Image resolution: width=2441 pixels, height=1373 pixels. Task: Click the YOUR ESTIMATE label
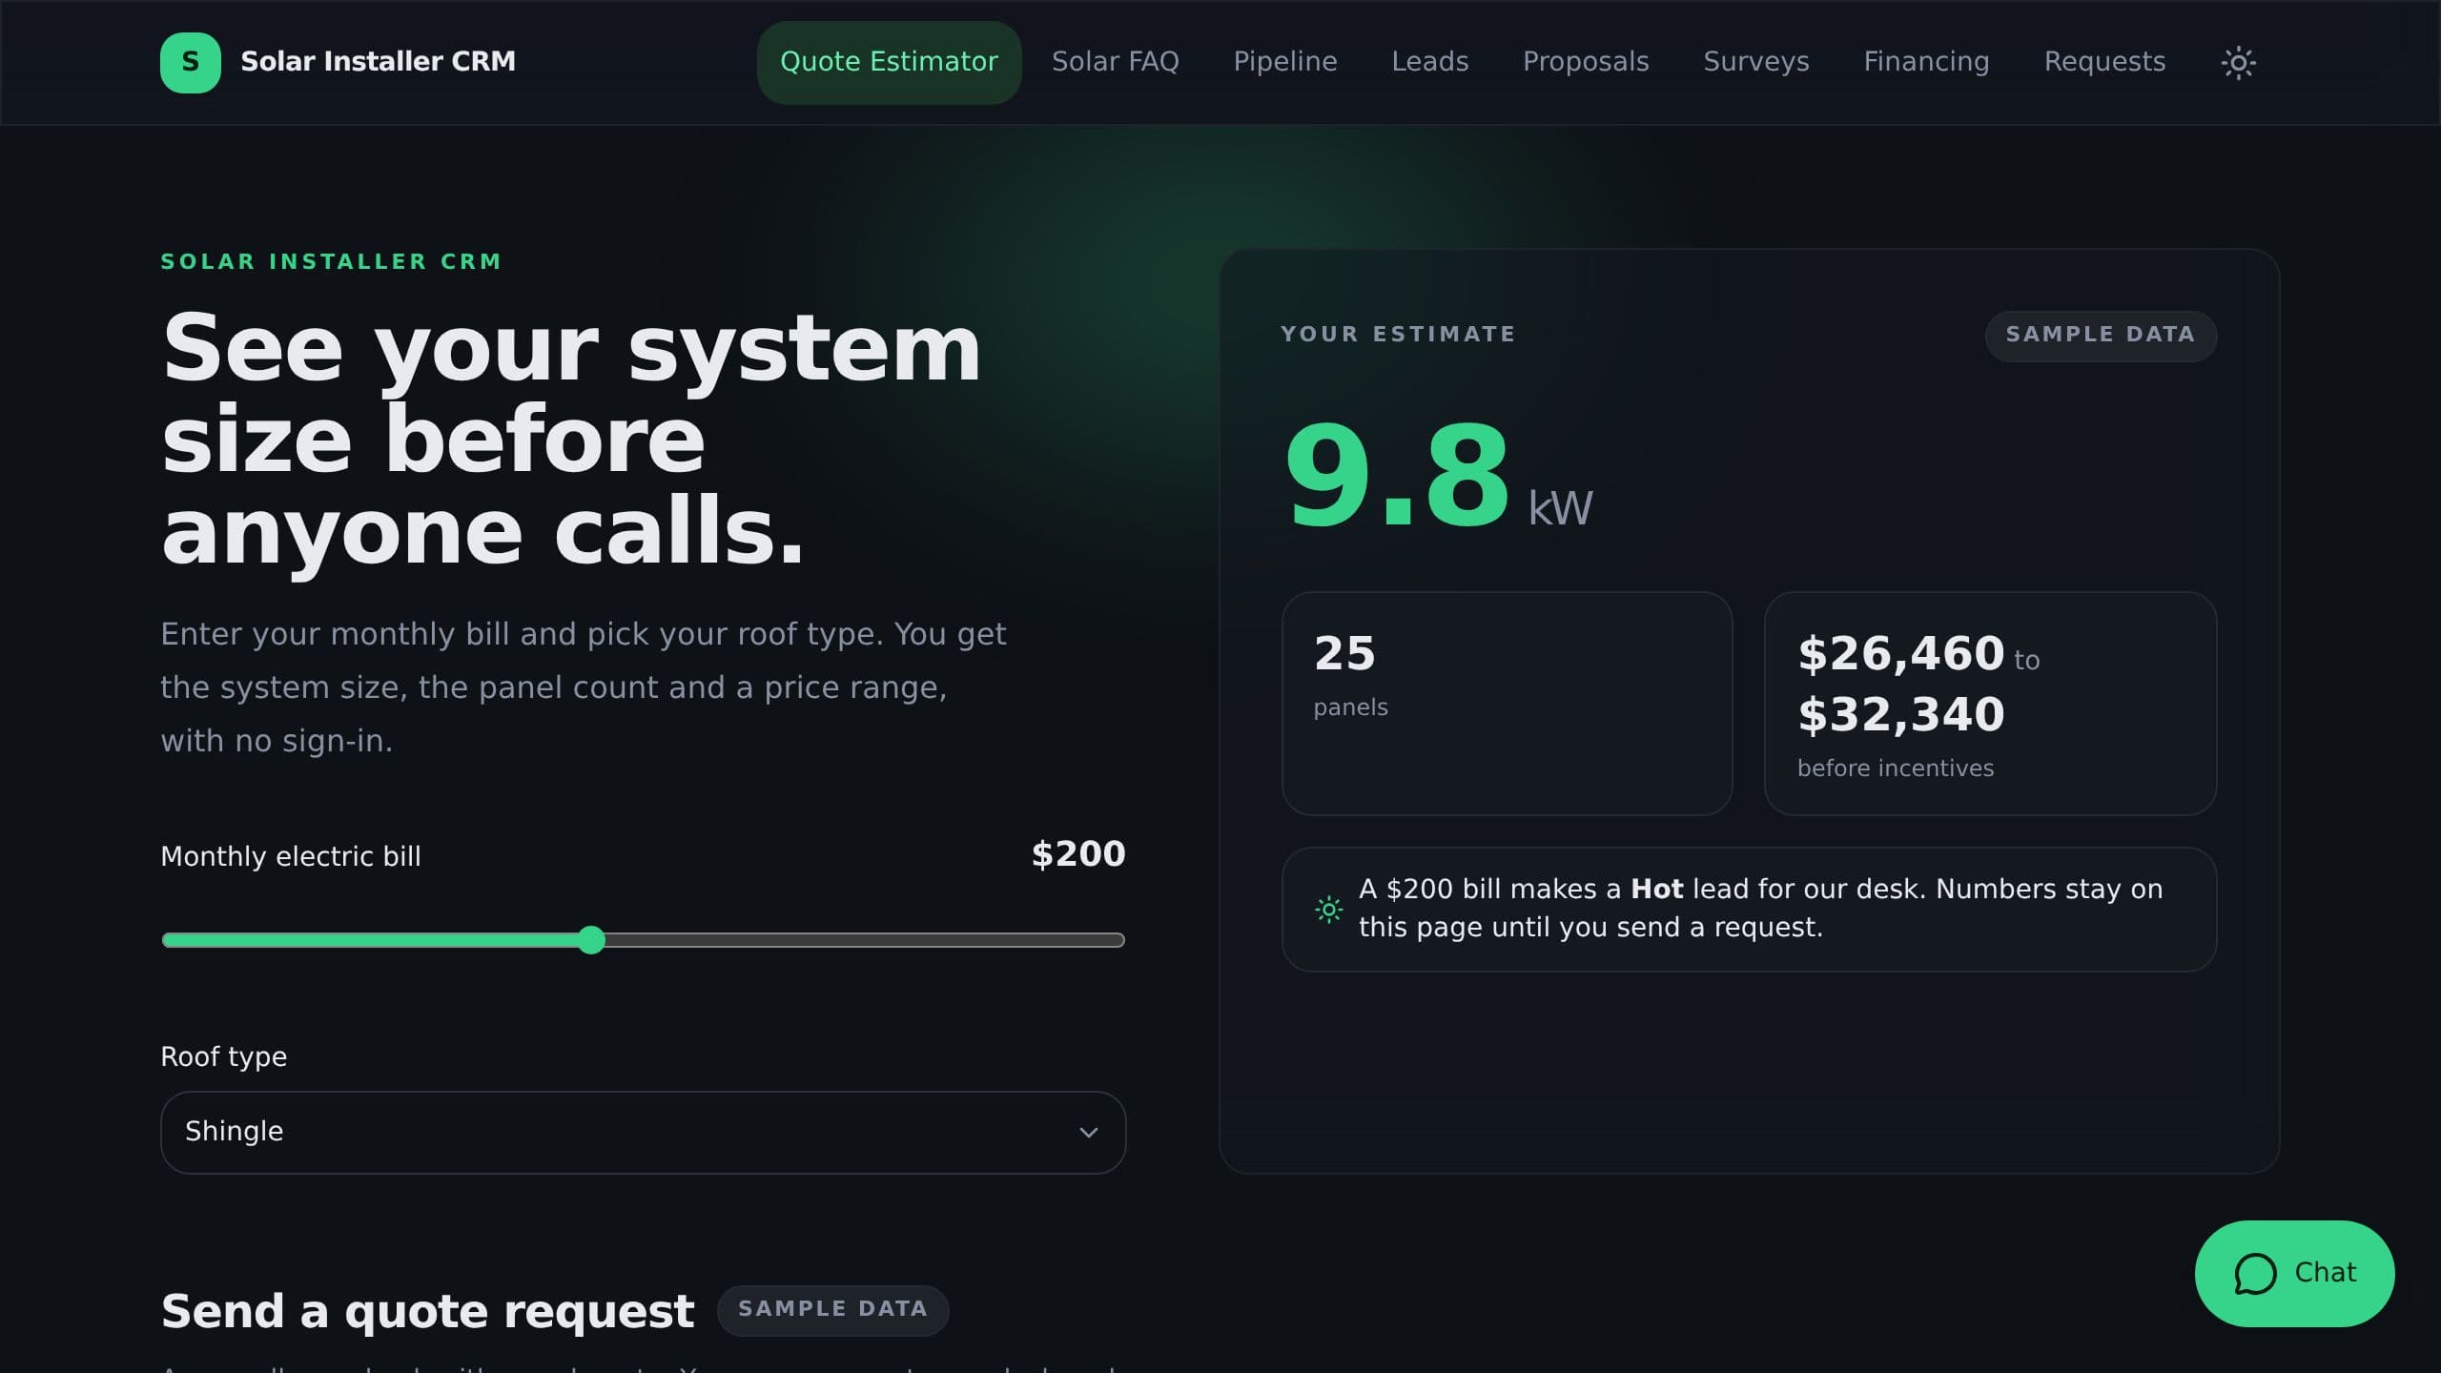[x=1398, y=335]
